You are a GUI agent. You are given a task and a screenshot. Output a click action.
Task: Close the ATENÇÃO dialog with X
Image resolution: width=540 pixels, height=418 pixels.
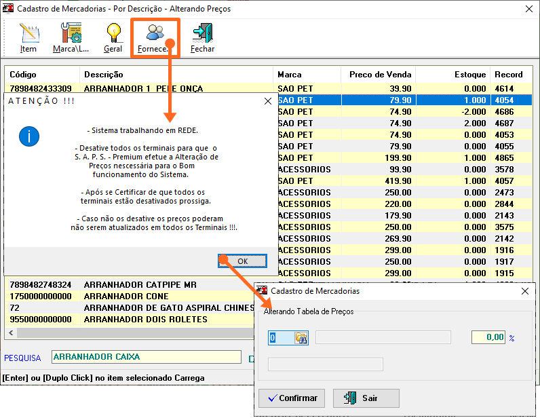[x=267, y=101]
